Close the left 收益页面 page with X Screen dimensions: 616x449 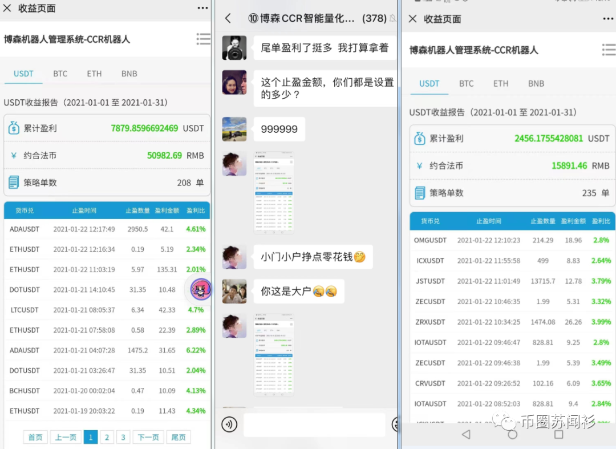click(x=7, y=8)
